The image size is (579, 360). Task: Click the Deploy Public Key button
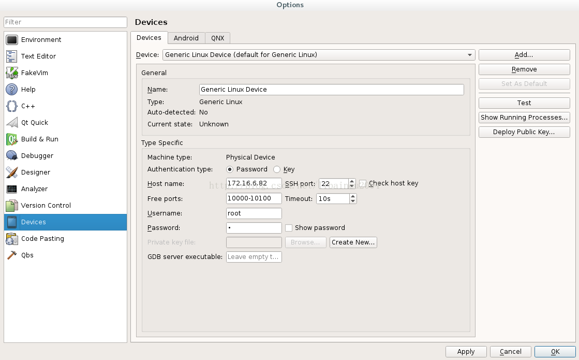pyautogui.click(x=524, y=132)
